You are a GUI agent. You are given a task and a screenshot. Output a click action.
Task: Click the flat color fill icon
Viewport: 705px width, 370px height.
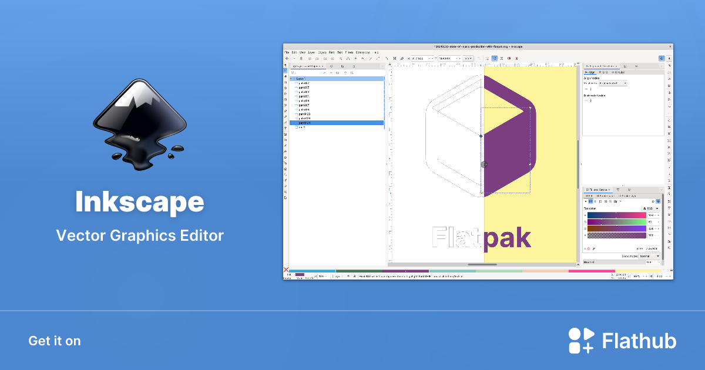click(x=590, y=201)
